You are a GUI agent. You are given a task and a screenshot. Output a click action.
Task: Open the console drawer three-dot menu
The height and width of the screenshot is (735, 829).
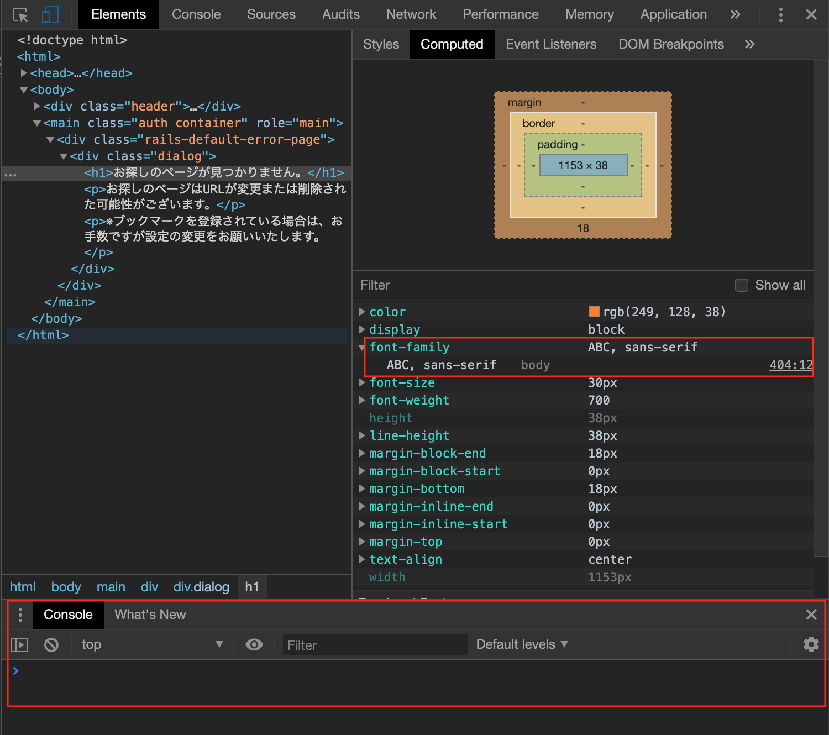click(20, 615)
